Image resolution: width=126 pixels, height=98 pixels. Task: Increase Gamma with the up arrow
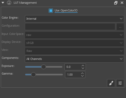coord(82,73)
